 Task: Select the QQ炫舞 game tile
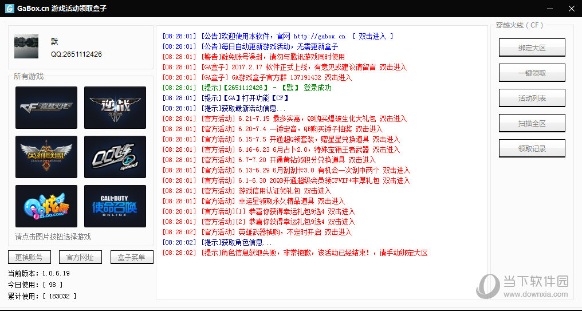point(46,206)
